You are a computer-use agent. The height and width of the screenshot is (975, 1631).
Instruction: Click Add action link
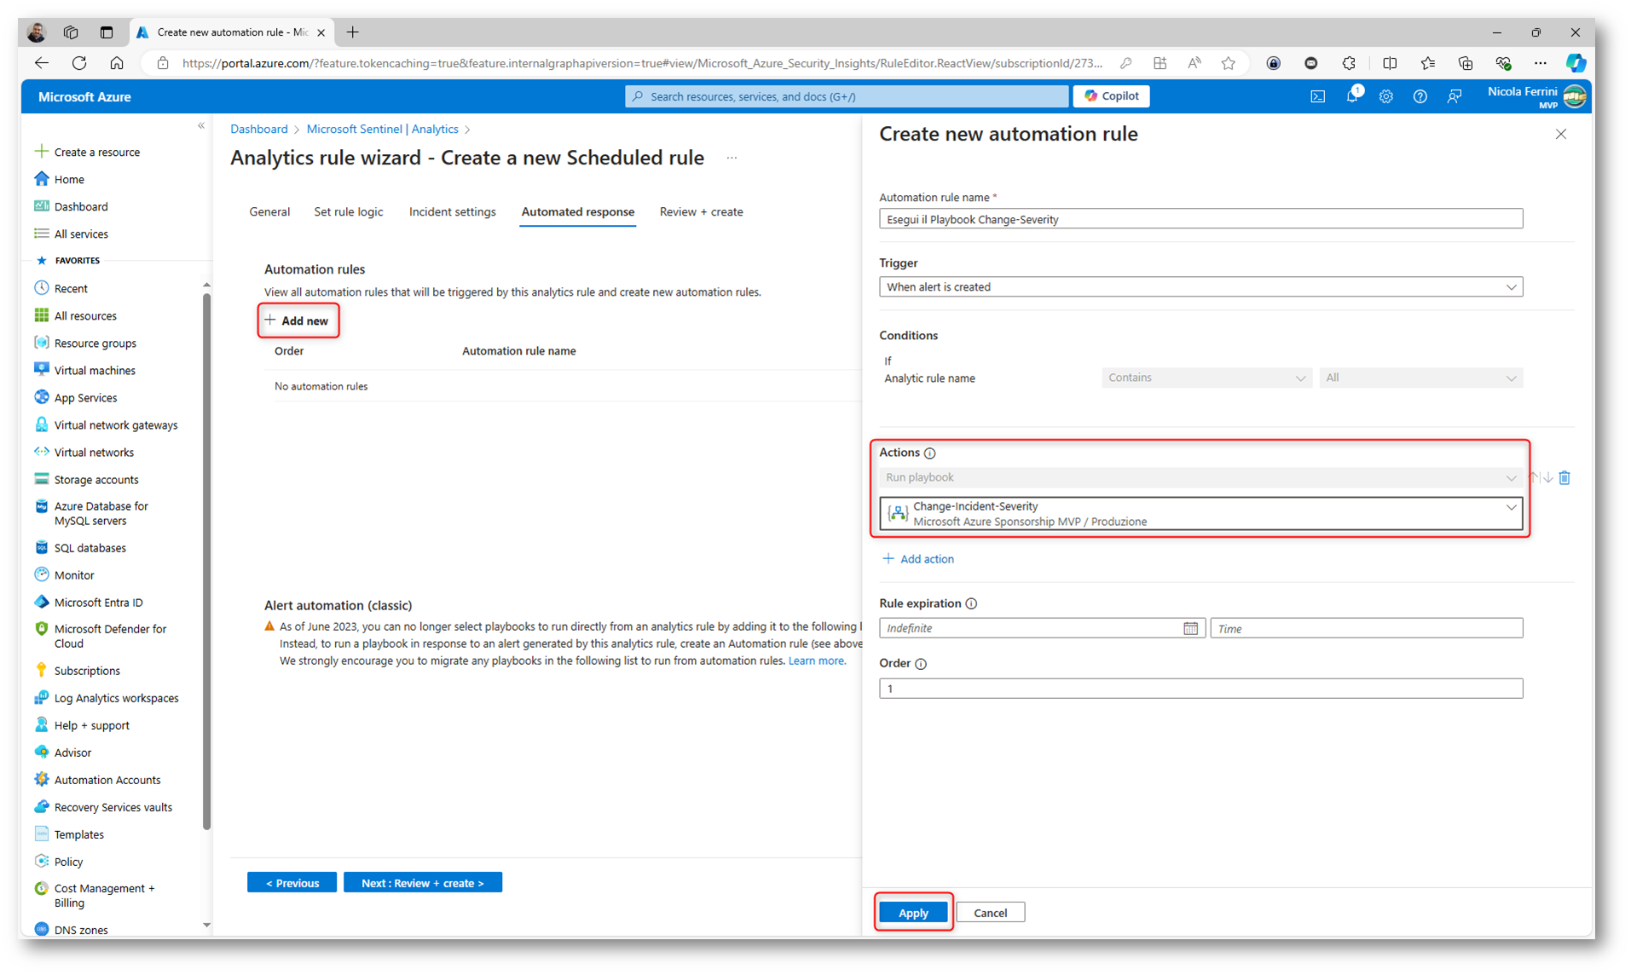click(918, 559)
